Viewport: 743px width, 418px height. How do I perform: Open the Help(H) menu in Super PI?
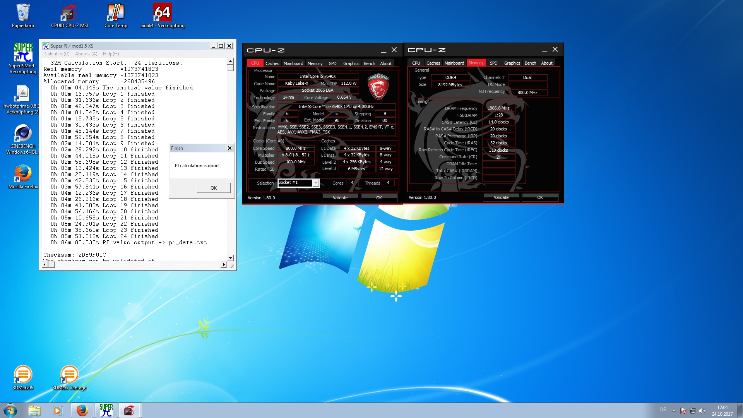(111, 54)
